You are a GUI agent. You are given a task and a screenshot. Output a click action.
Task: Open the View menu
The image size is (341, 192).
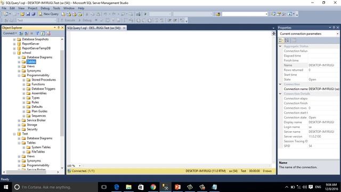coord(21,8)
